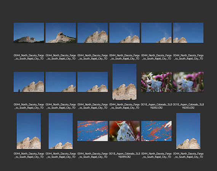Select portrait mountain thumbnail at start of bottom row
The image size is (217, 171).
pos(29,131)
